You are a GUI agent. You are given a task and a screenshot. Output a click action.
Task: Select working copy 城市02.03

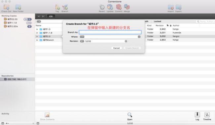click(13, 19)
